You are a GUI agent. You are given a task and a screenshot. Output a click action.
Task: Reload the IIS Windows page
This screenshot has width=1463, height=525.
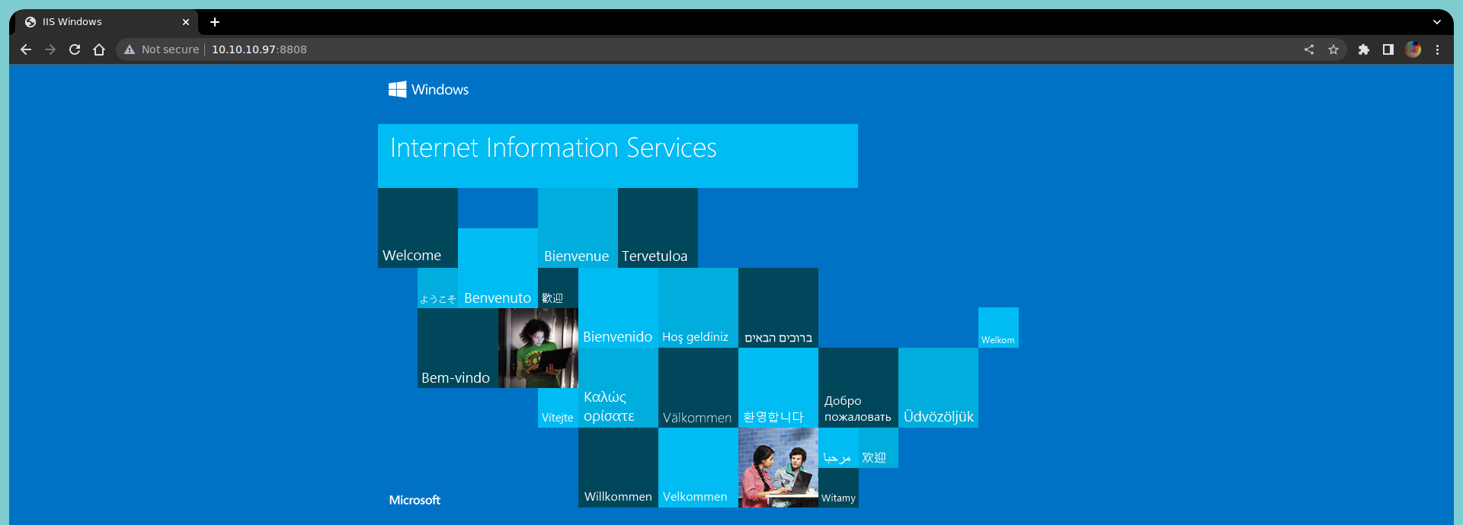pyautogui.click(x=75, y=49)
